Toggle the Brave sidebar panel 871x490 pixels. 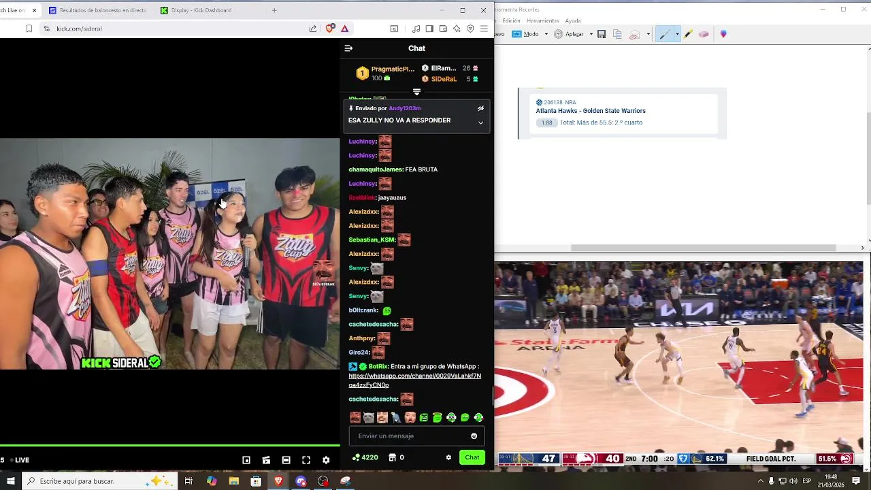click(429, 29)
